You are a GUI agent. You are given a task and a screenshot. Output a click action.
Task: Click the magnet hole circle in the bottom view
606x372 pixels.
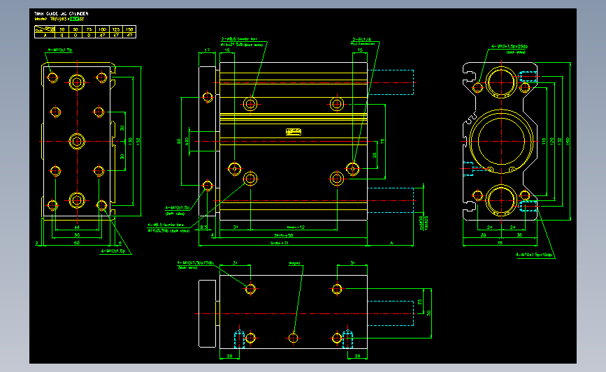[x=294, y=338]
